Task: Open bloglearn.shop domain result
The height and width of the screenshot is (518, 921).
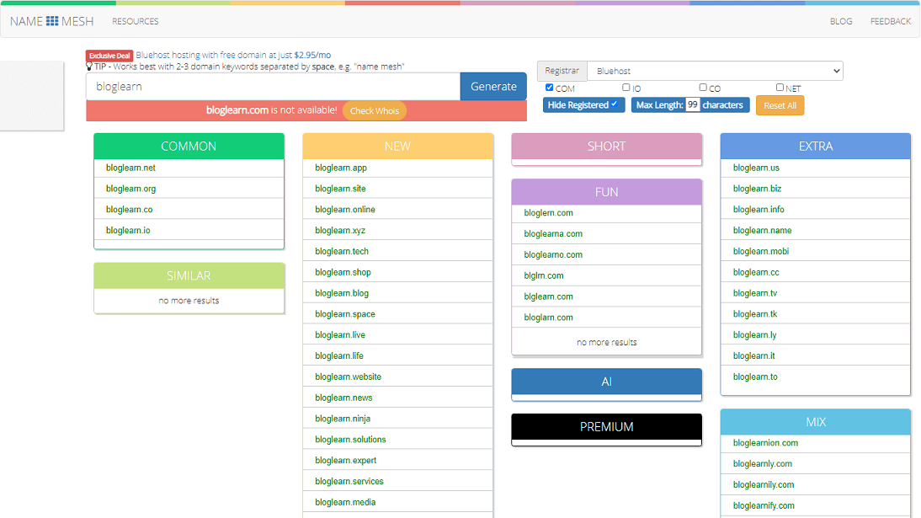Action: pyautogui.click(x=343, y=272)
